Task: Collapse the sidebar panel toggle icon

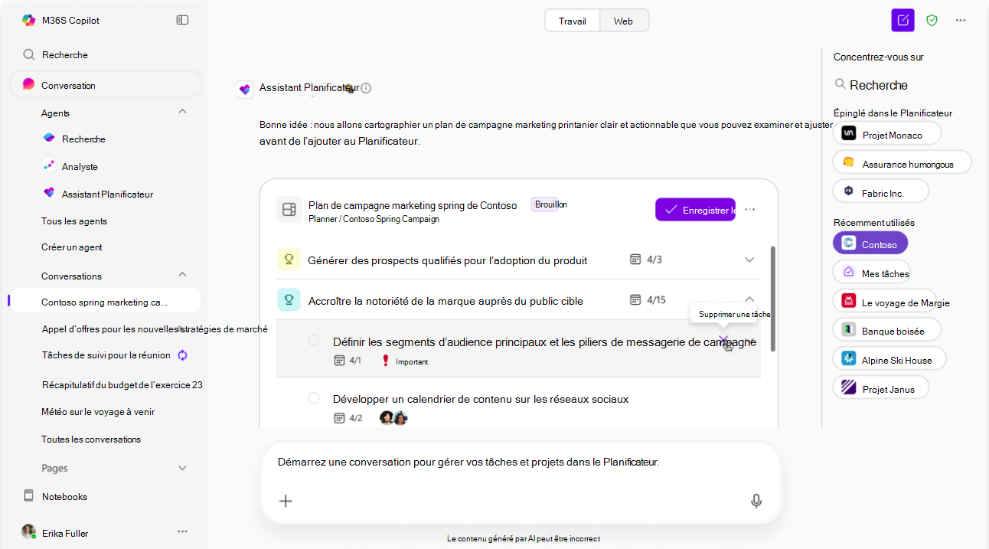Action: coord(182,20)
